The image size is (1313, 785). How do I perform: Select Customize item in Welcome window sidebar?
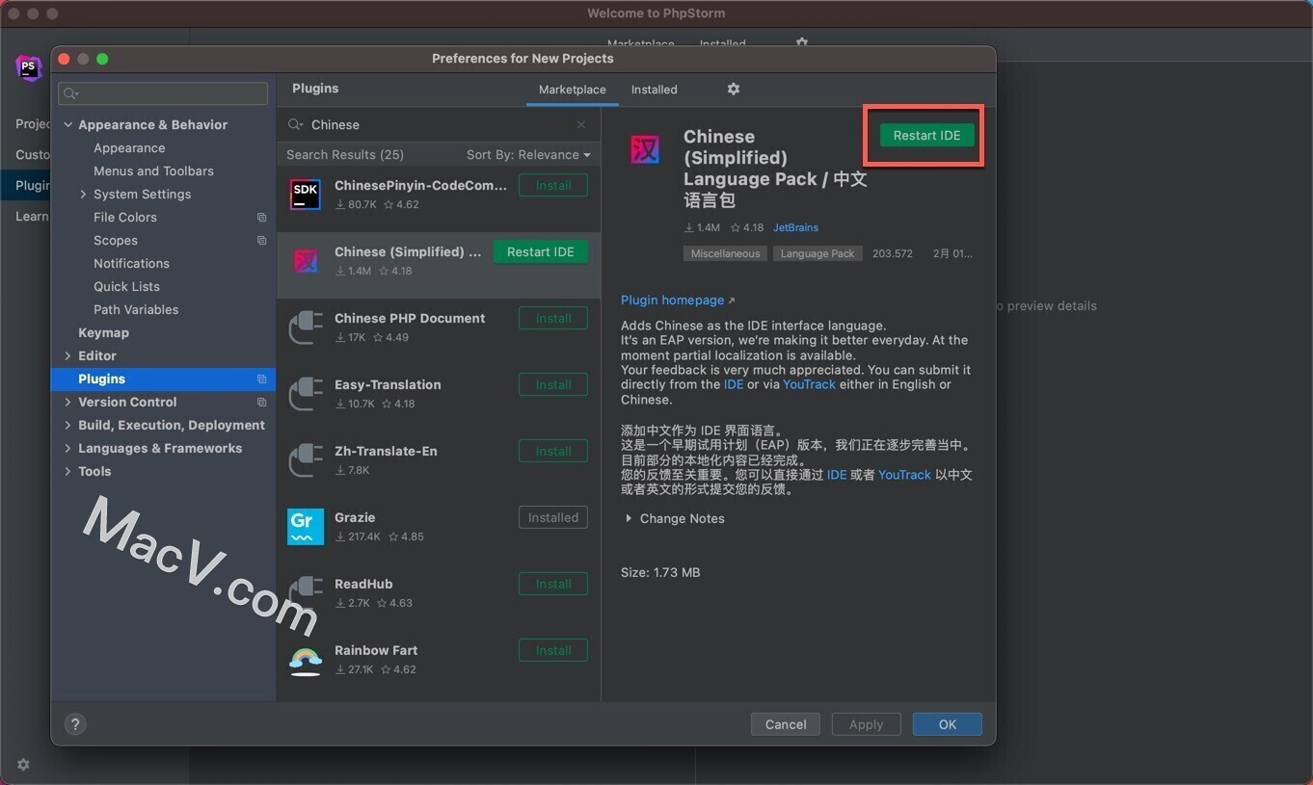point(33,154)
